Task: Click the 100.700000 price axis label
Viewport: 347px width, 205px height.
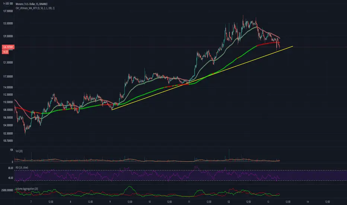Action: click(x=8, y=141)
